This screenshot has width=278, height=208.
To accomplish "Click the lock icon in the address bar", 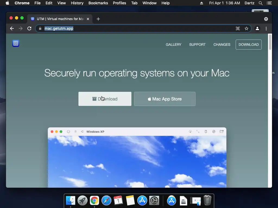I will click(40, 28).
